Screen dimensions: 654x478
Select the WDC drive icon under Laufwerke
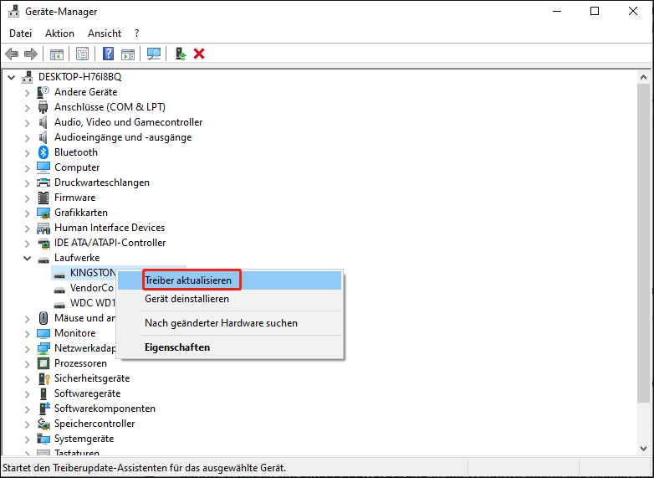coord(59,303)
